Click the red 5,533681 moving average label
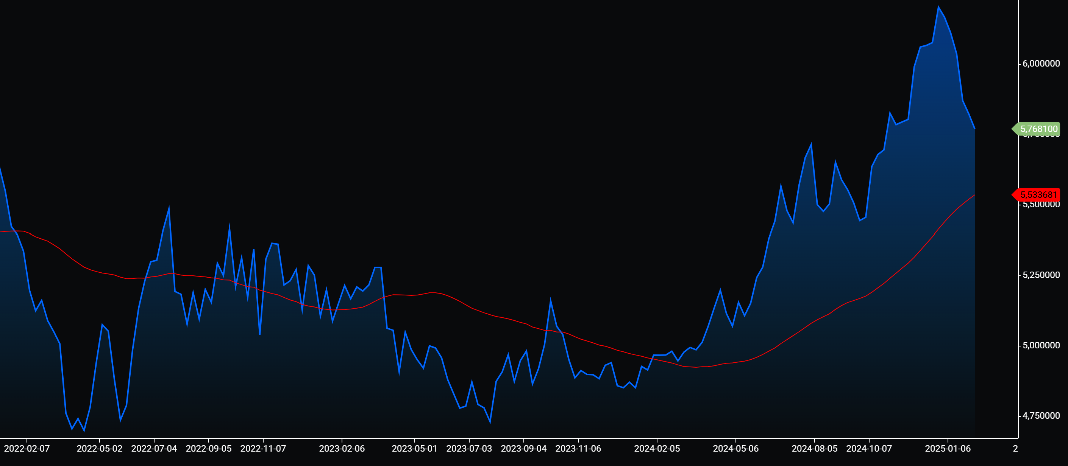The width and height of the screenshot is (1068, 466). 1036,195
